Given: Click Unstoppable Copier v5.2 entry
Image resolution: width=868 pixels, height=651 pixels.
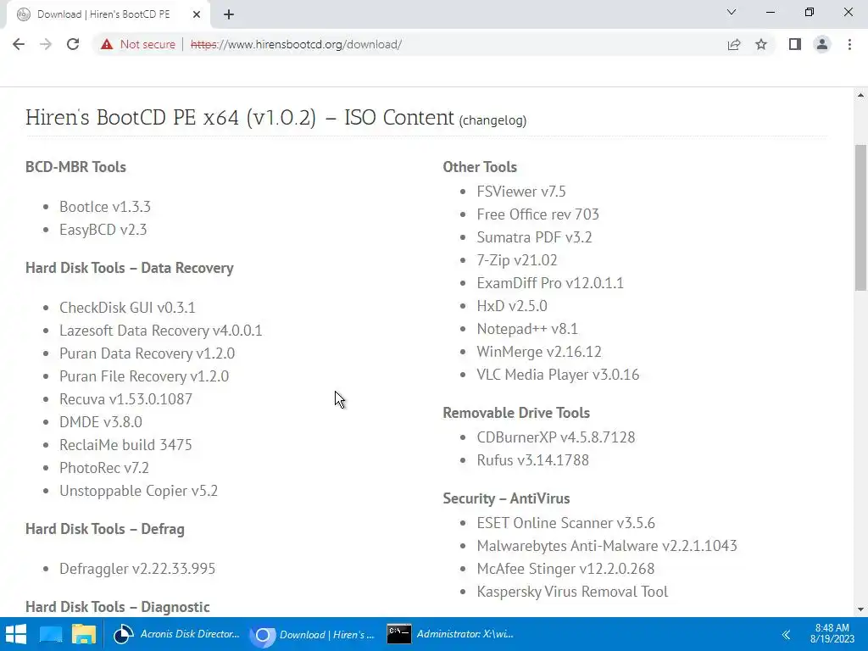Looking at the screenshot, I should pyautogui.click(x=138, y=491).
